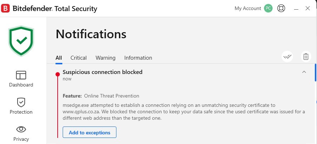317x144 pixels.
Task: Close the Bitdefender window
Action: 308,8
